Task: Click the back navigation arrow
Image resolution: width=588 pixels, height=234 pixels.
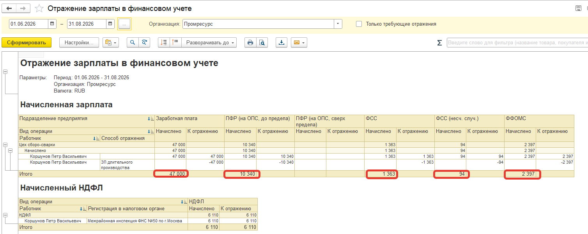Action: (9, 8)
